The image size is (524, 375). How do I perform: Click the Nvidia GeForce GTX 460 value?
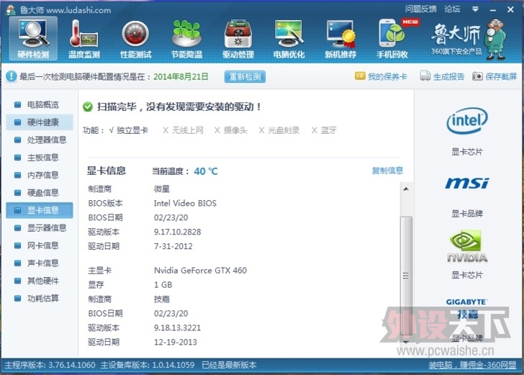click(200, 271)
